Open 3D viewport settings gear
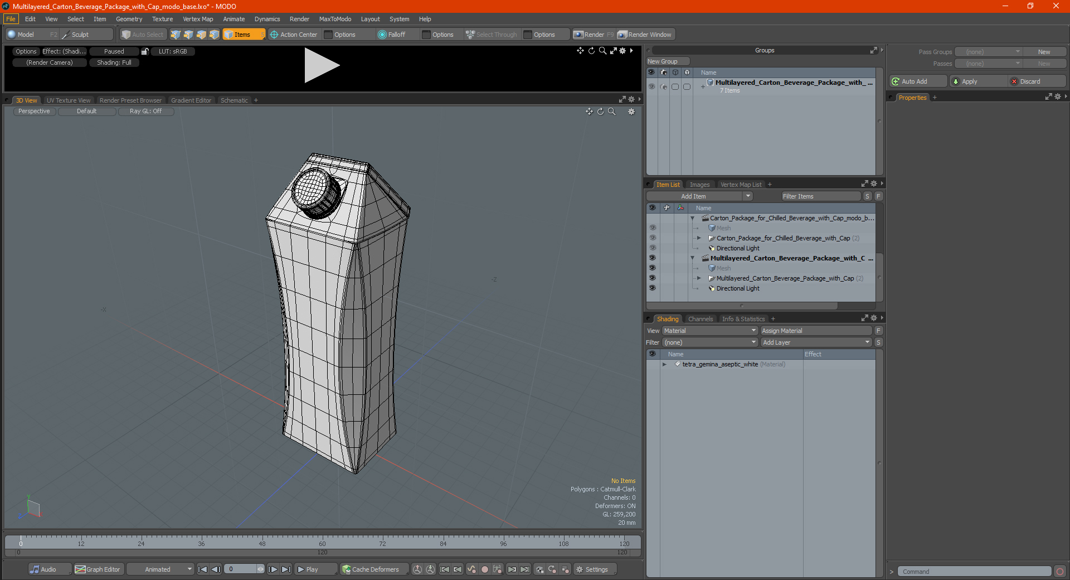This screenshot has height=580, width=1070. pos(631,112)
